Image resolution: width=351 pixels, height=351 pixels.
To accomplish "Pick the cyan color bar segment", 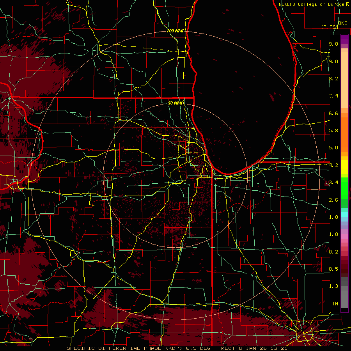I will coord(344,214).
